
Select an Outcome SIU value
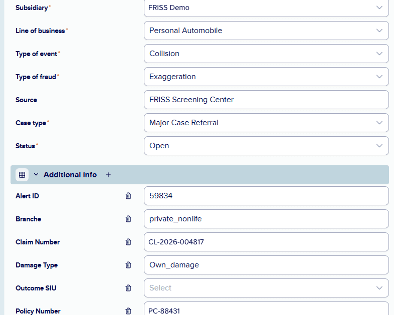(x=266, y=288)
